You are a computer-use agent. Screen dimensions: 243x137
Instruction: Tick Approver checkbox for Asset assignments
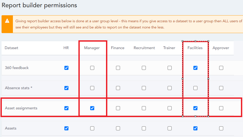tap(221, 108)
